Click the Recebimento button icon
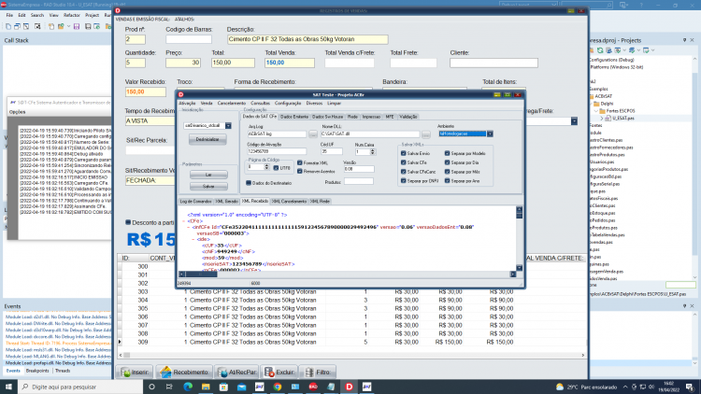701x394 pixels. 165,373
